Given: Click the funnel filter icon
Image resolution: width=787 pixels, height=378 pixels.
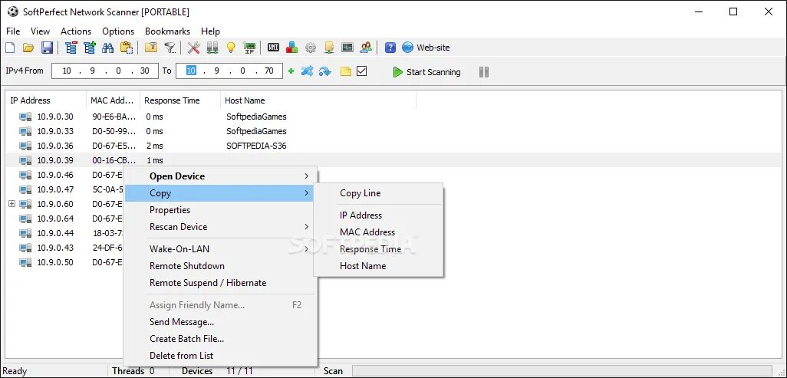Looking at the screenshot, I should click(170, 48).
